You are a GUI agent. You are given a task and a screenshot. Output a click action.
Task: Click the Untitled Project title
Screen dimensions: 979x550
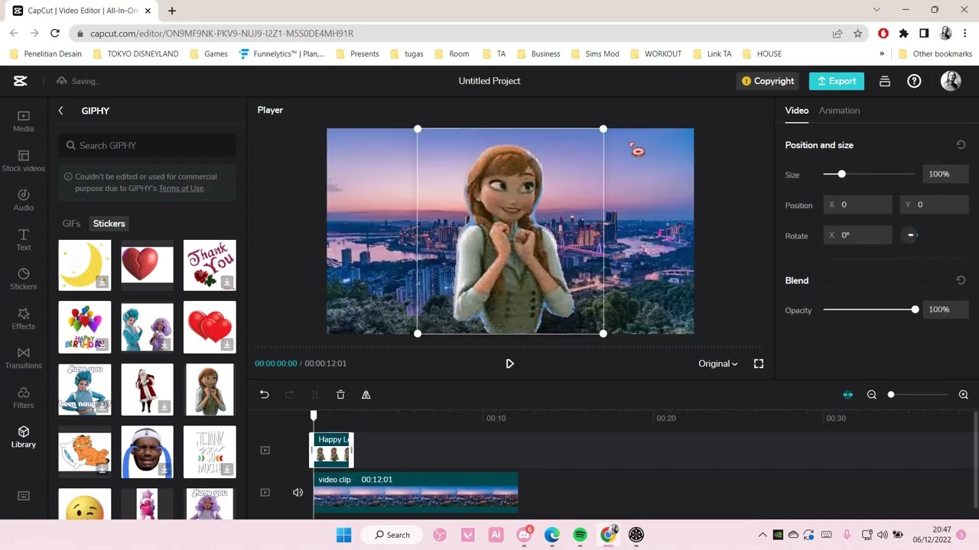click(489, 81)
